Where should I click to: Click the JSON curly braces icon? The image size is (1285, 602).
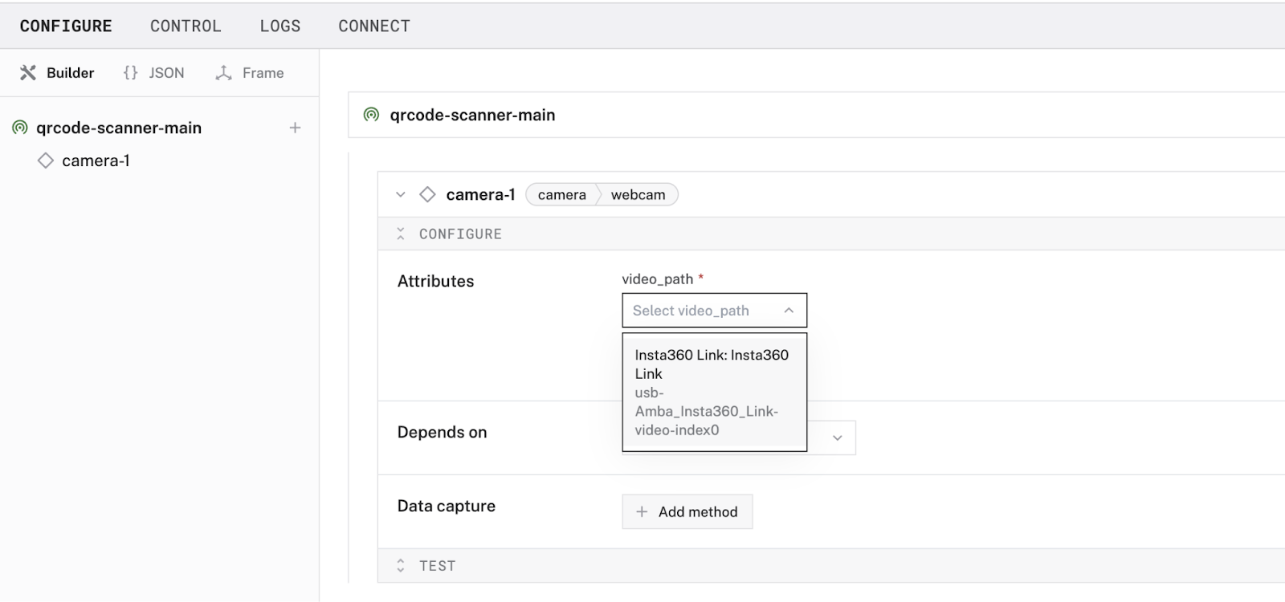click(130, 73)
